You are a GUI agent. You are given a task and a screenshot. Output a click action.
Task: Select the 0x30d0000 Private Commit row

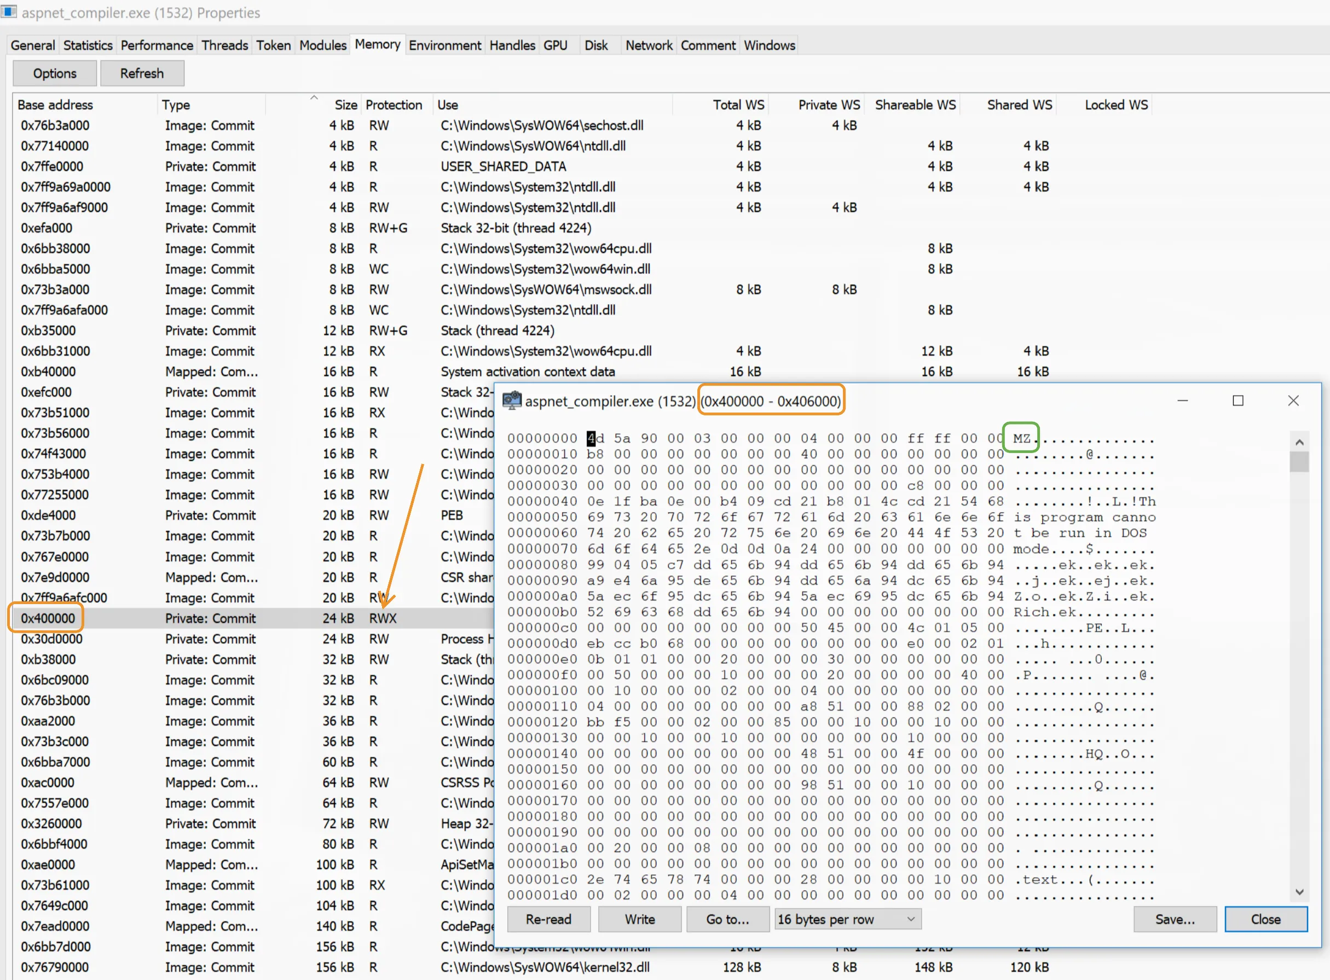pos(254,639)
